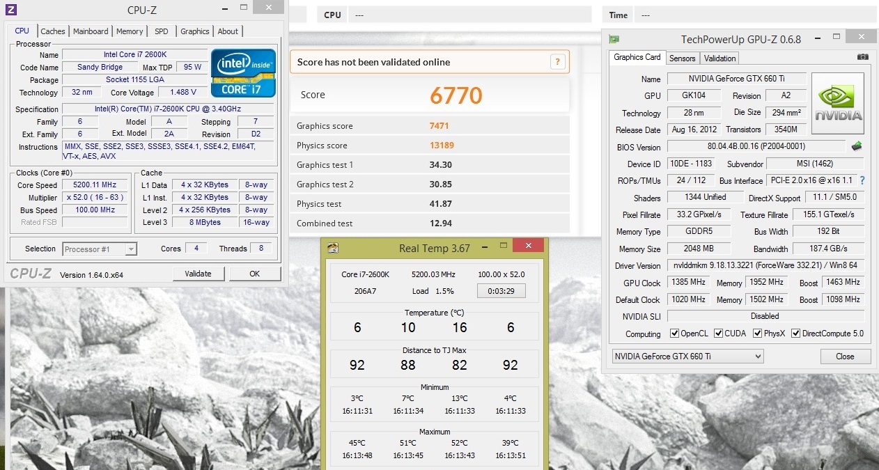Viewport: 879px width, 470px height.
Task: Click the Intel Core i7 logo badge
Action: 243,73
